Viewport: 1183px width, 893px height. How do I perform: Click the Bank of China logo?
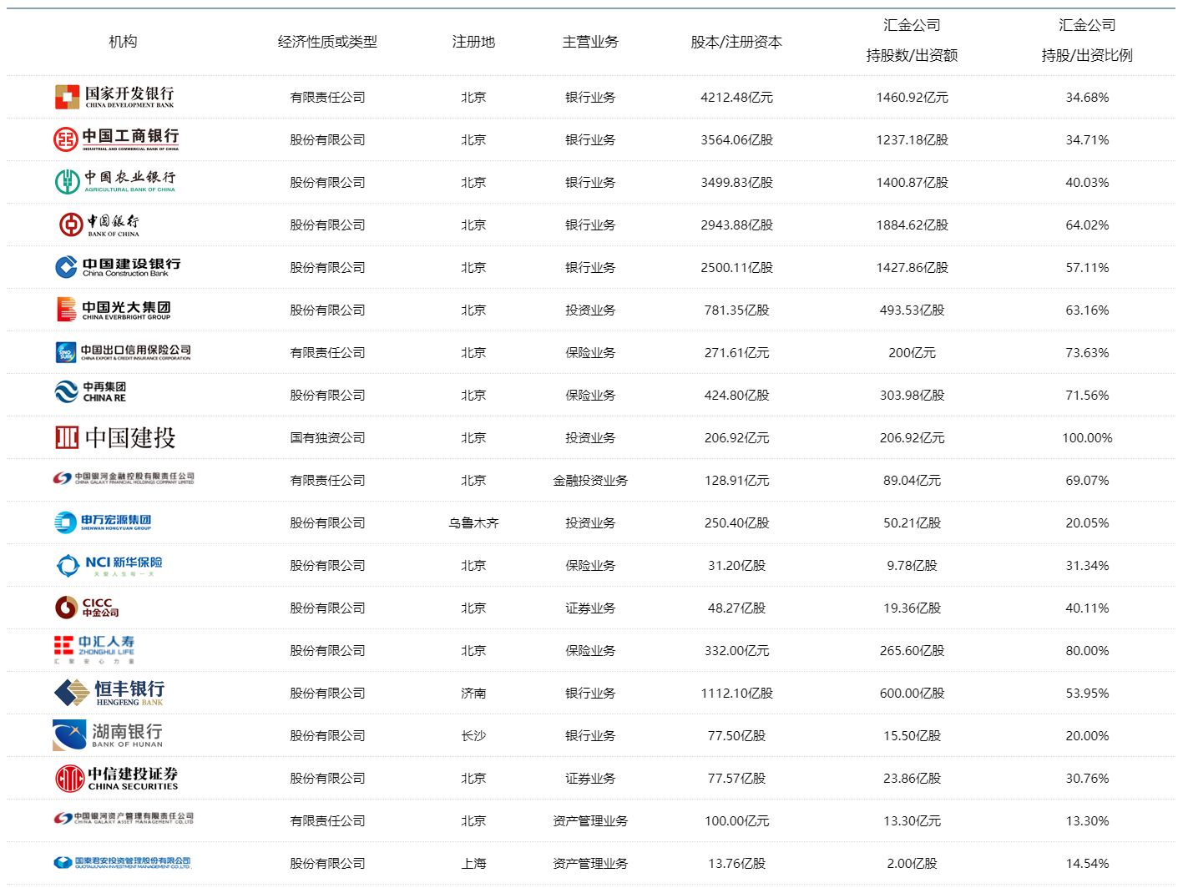pos(99,225)
